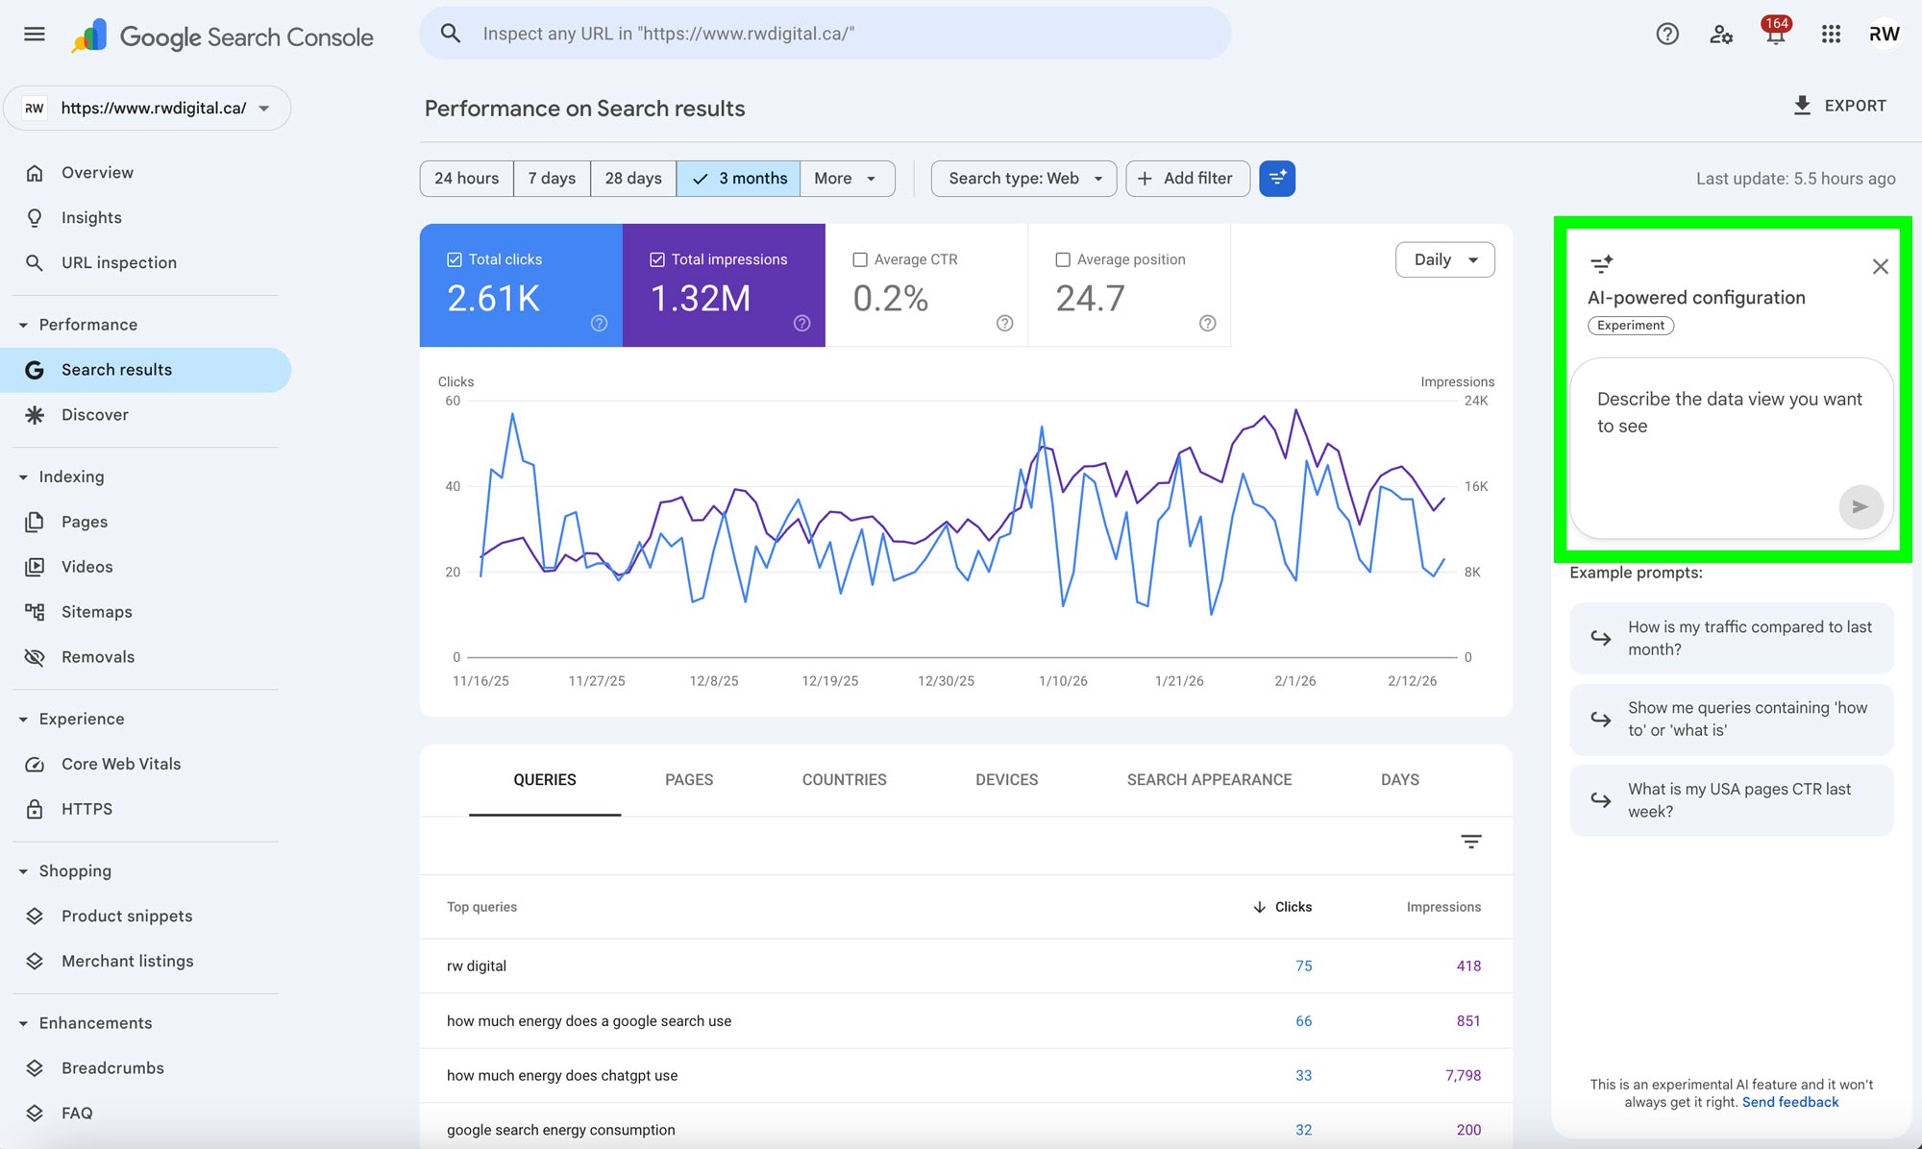Screen dimensions: 1922x1149
Task: Open the hamburger main menu
Action: (x=35, y=35)
